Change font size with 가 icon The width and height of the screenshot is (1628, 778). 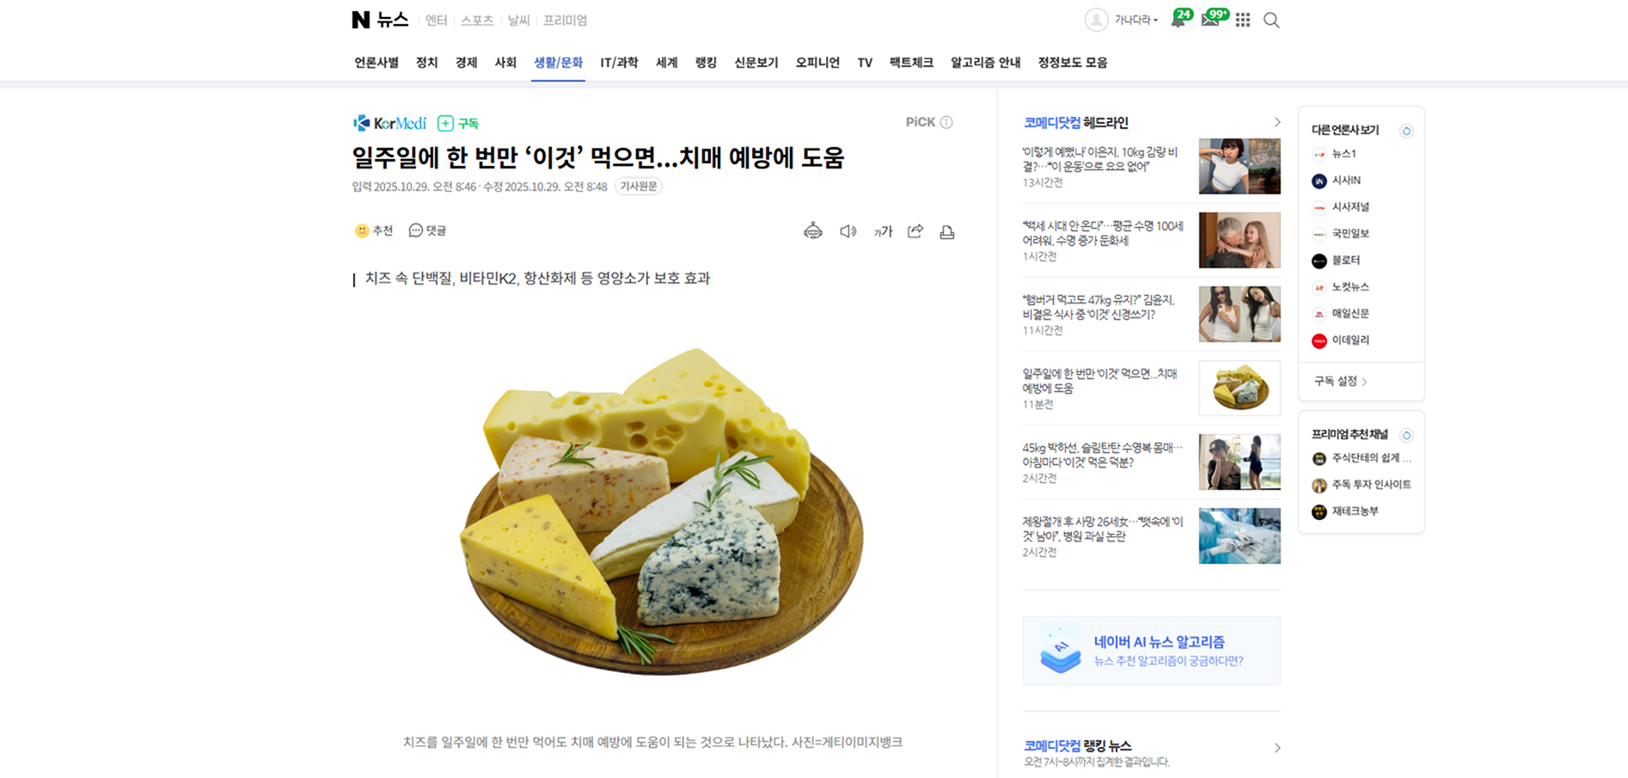(x=883, y=231)
